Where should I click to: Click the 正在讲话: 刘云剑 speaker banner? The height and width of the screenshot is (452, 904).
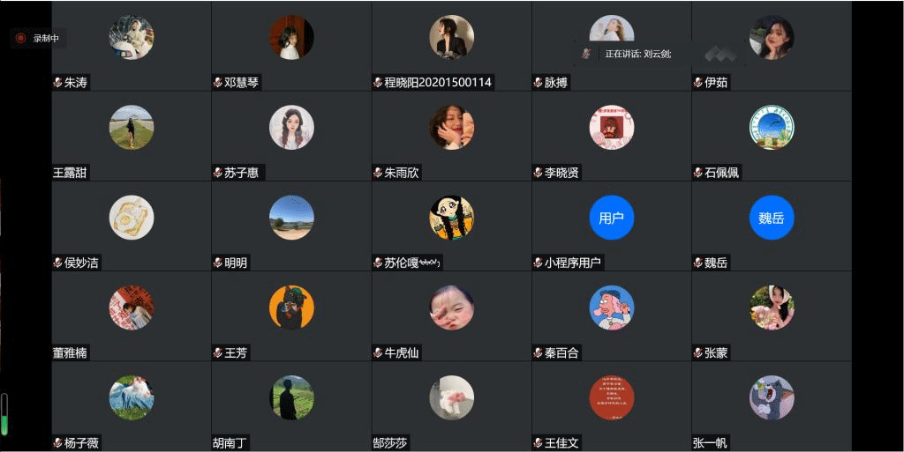[637, 54]
